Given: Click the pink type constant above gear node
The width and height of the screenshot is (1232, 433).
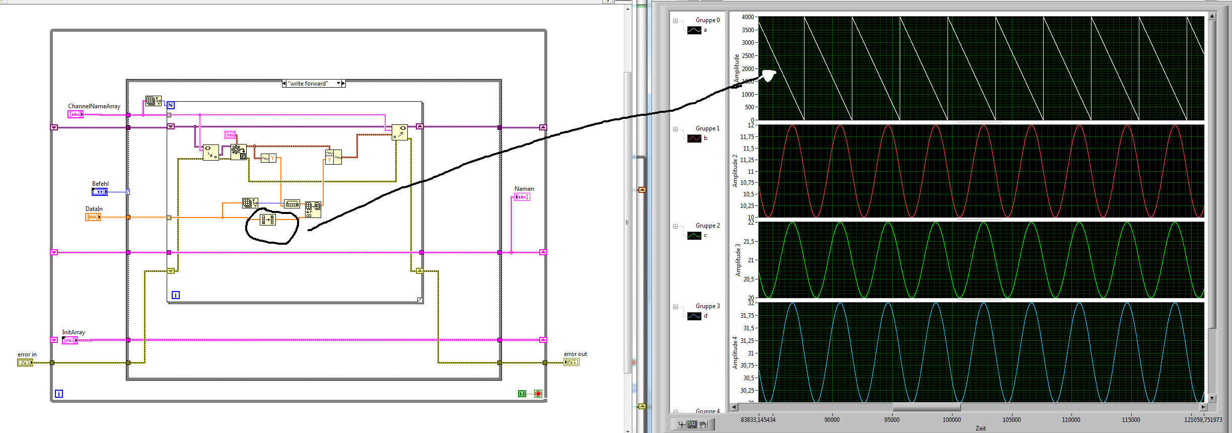Looking at the screenshot, I should [230, 135].
